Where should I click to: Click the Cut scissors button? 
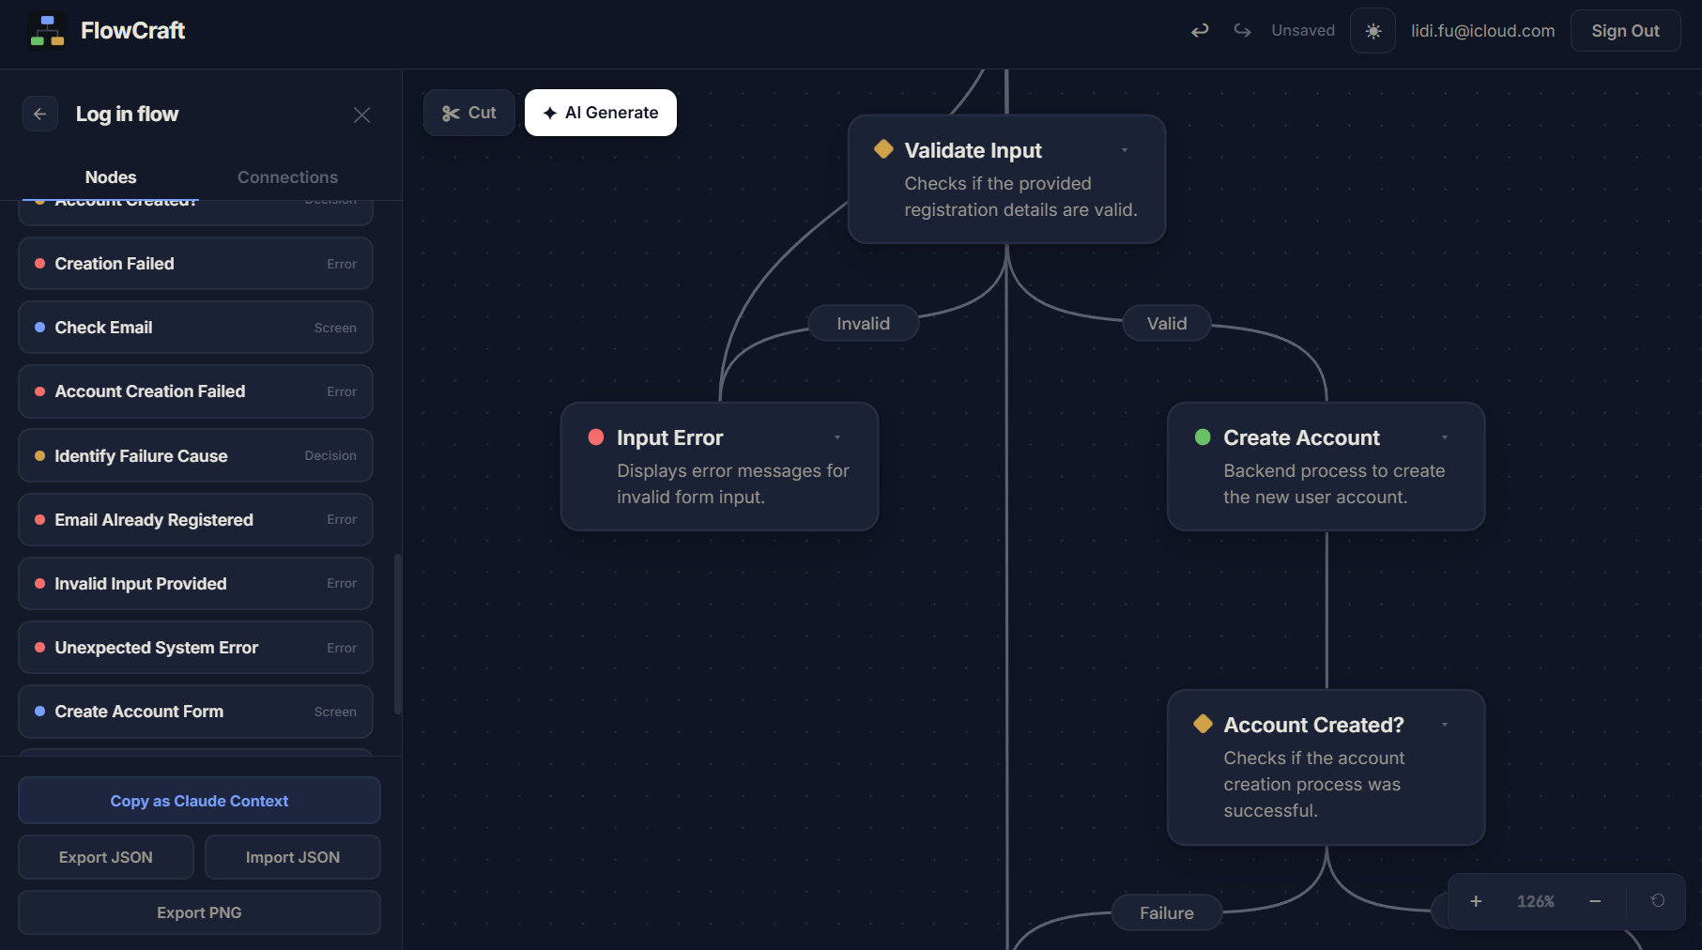(469, 113)
